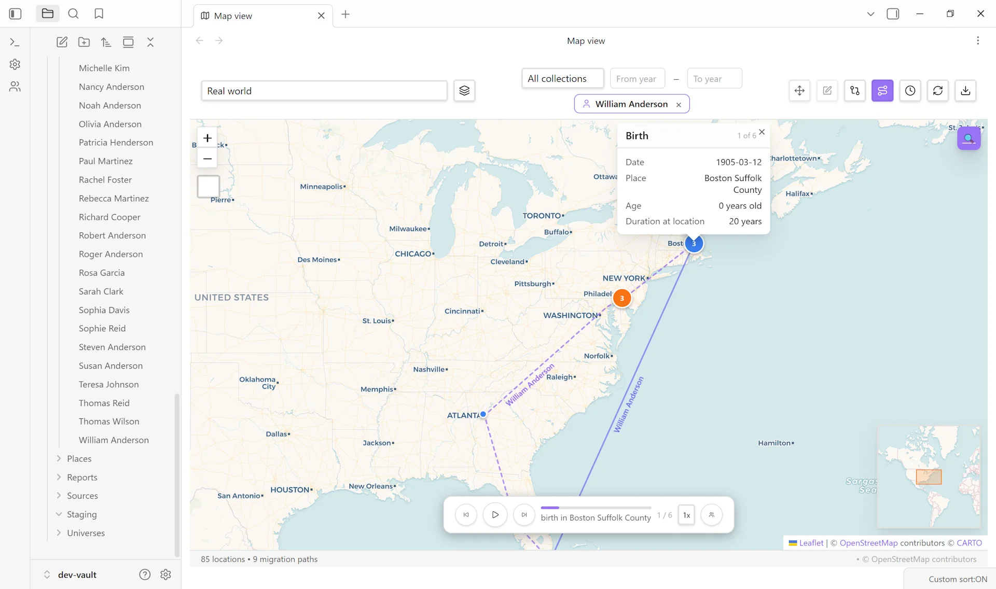Screen dimensions: 996x589
Task: Click the blank square map control
Action: [209, 187]
